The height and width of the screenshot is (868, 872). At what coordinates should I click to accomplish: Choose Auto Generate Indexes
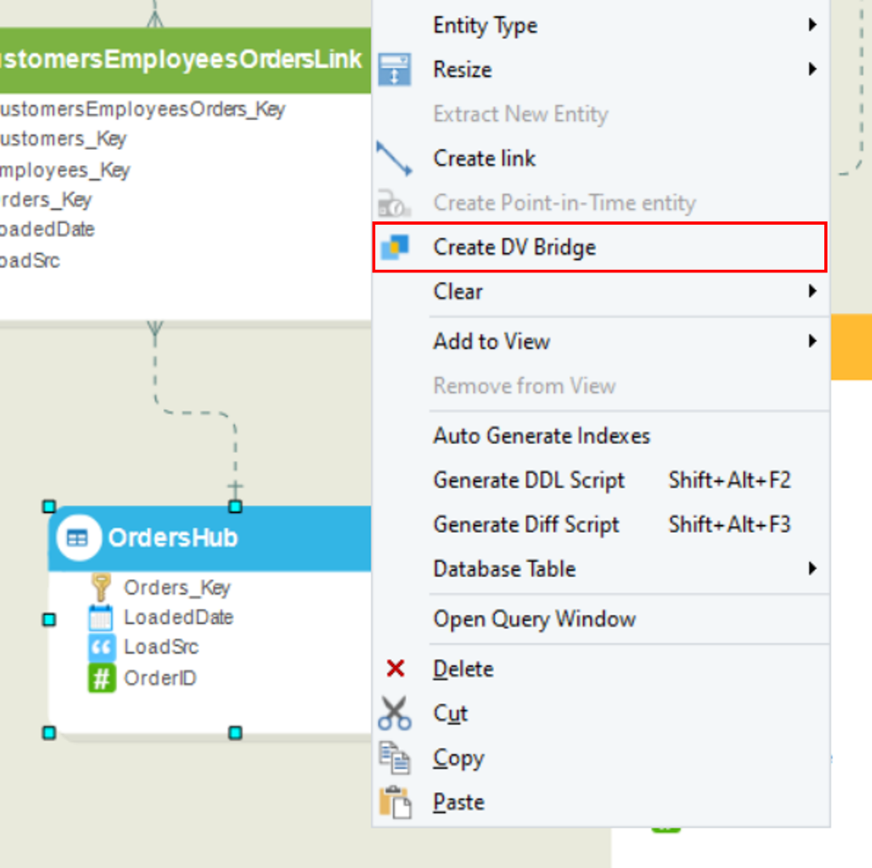coord(541,436)
